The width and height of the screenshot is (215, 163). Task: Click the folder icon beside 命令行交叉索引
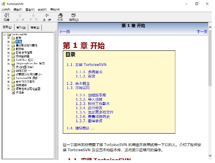click(x=13, y=81)
